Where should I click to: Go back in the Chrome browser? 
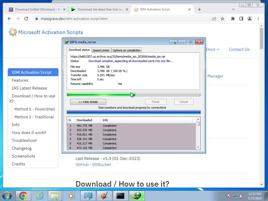9,19
